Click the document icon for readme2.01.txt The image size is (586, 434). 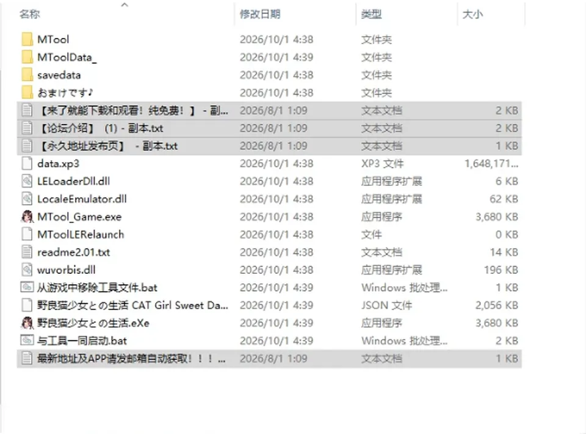point(27,252)
